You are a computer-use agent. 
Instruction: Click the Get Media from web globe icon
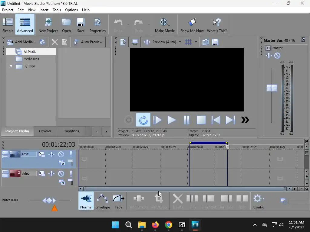point(42,42)
